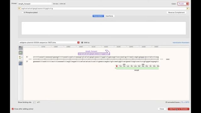This screenshot has width=201, height=113.
Task: Click the 1660 position label at right
Action: (x=168, y=59)
